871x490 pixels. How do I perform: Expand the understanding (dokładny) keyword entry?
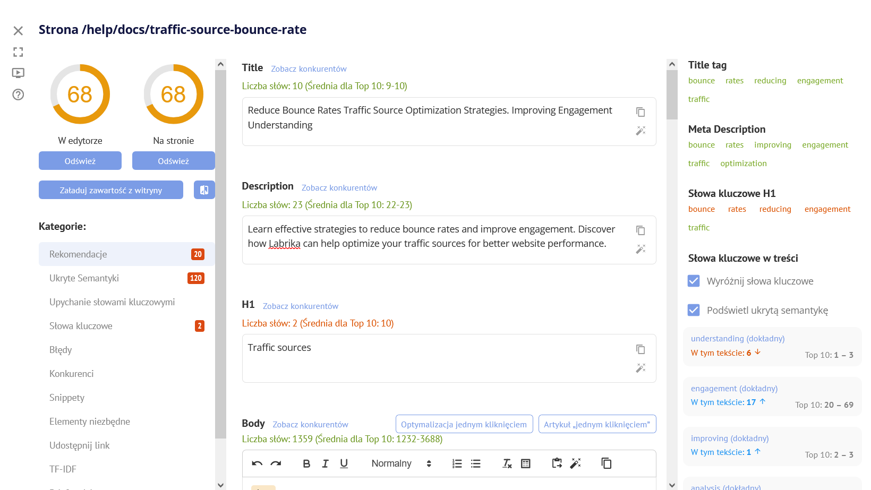click(738, 338)
